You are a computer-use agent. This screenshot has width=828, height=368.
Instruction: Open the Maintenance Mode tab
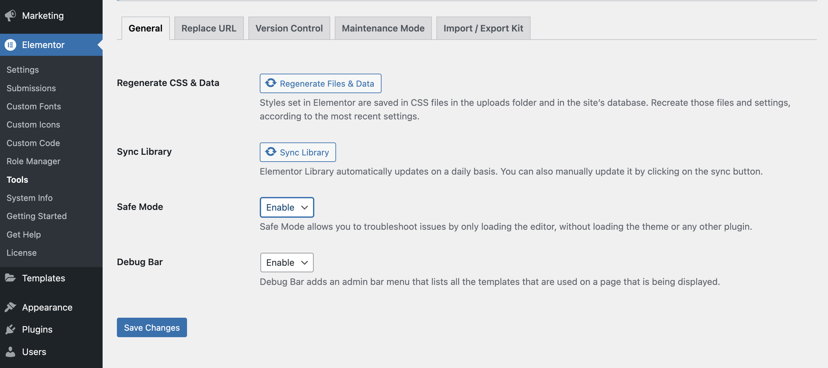(383, 28)
